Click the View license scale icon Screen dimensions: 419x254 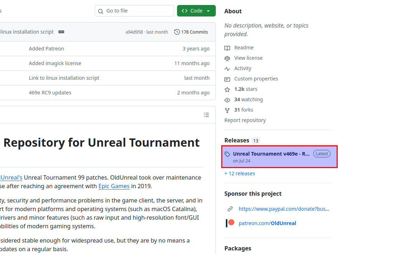pyautogui.click(x=227, y=58)
